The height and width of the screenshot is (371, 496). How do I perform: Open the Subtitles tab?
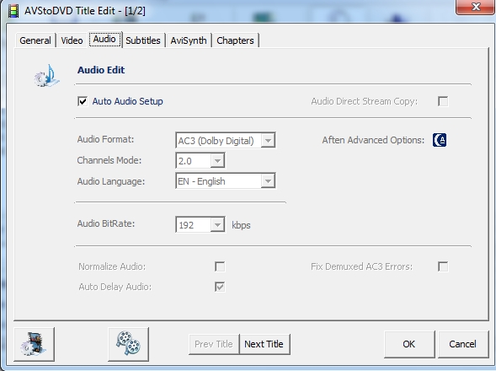pyautogui.click(x=143, y=40)
